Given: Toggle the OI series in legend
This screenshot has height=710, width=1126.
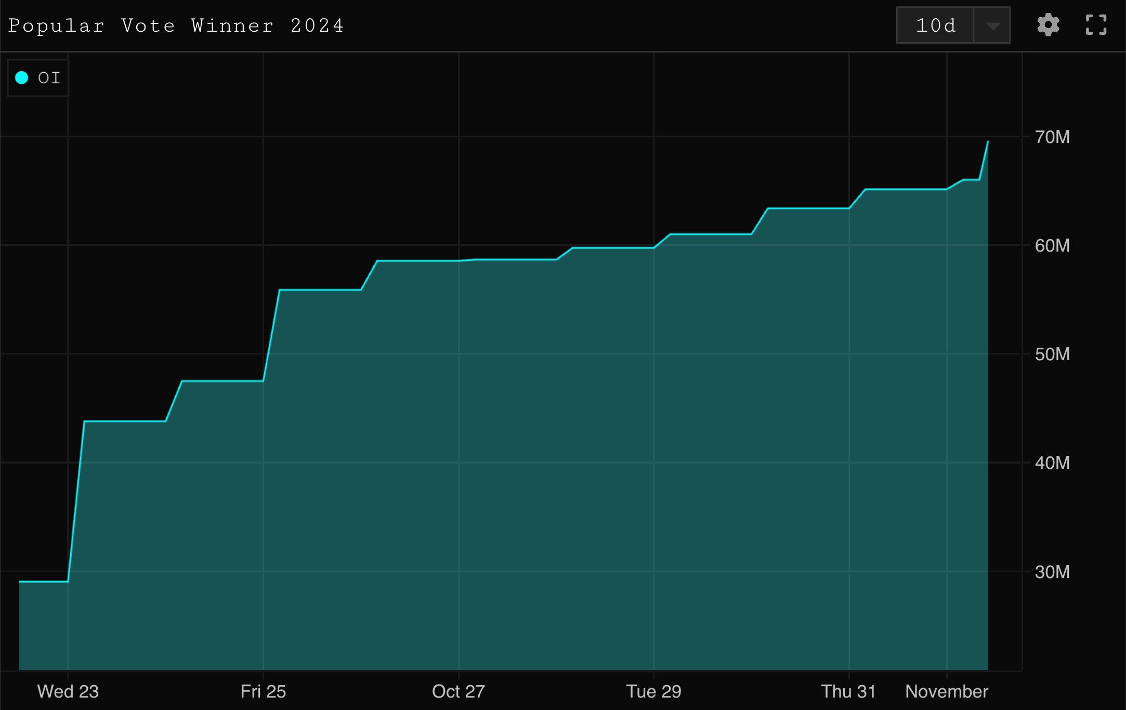Looking at the screenshot, I should point(38,78).
